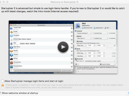Open the Option section Start items if dropdown
The image size is (129, 96).
point(84,38)
